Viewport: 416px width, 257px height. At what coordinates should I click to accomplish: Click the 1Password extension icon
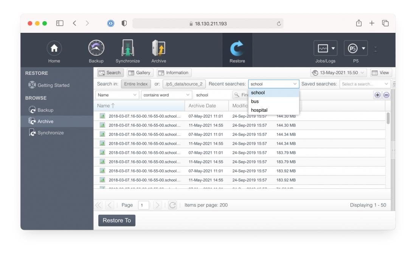[x=111, y=23]
